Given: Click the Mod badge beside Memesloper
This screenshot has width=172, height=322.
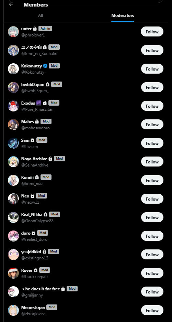Looking at the screenshot, I should point(52,307).
